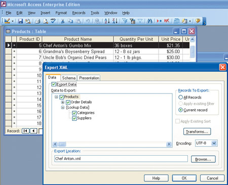Viewport: 228px width, 185px height.
Task: Open the Records menu
Action: point(79,13)
